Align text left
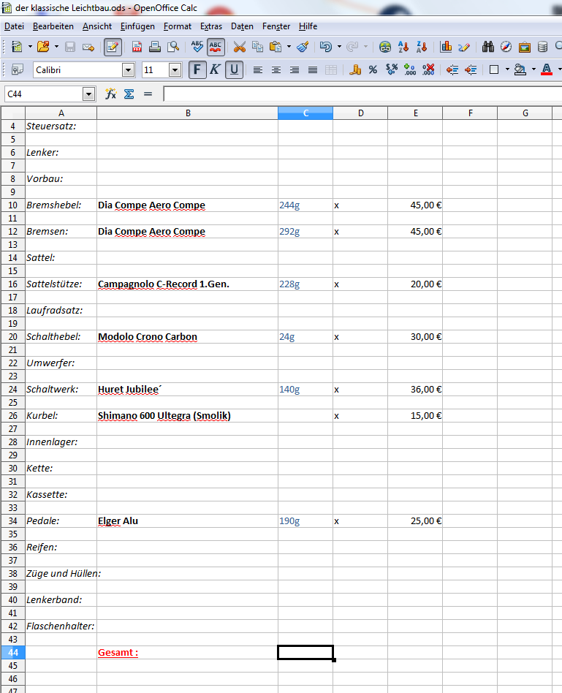 pos(257,70)
